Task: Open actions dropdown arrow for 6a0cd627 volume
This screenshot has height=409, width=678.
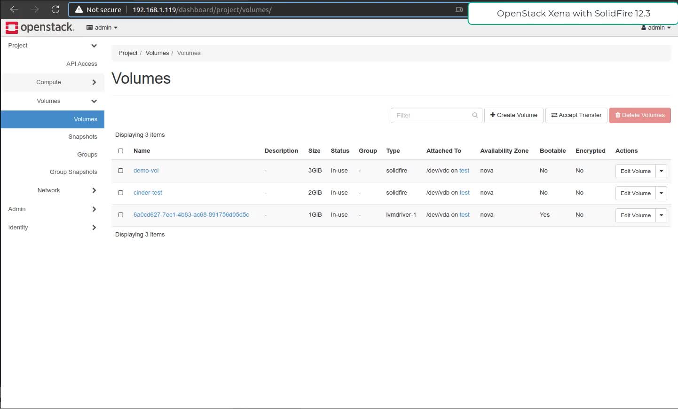Action: point(661,215)
